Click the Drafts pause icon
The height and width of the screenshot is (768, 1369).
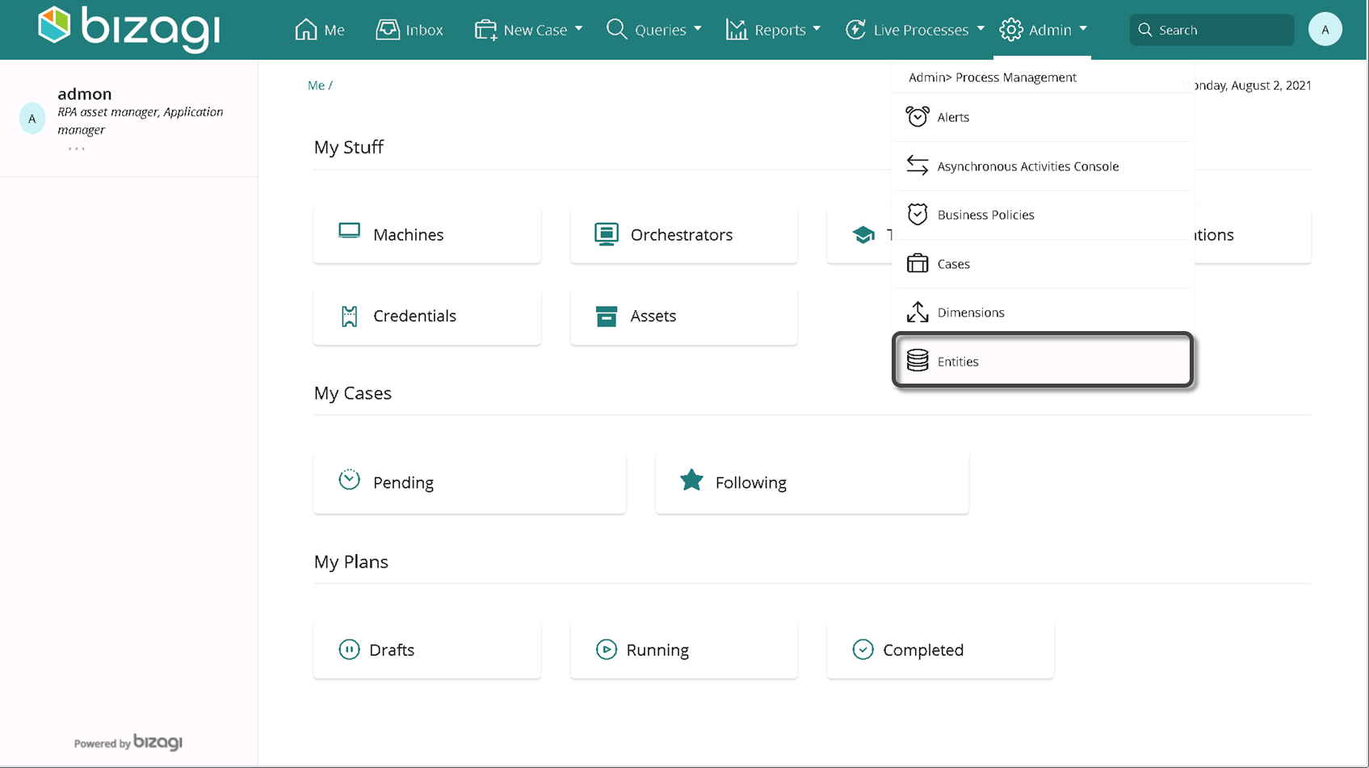[x=349, y=649]
